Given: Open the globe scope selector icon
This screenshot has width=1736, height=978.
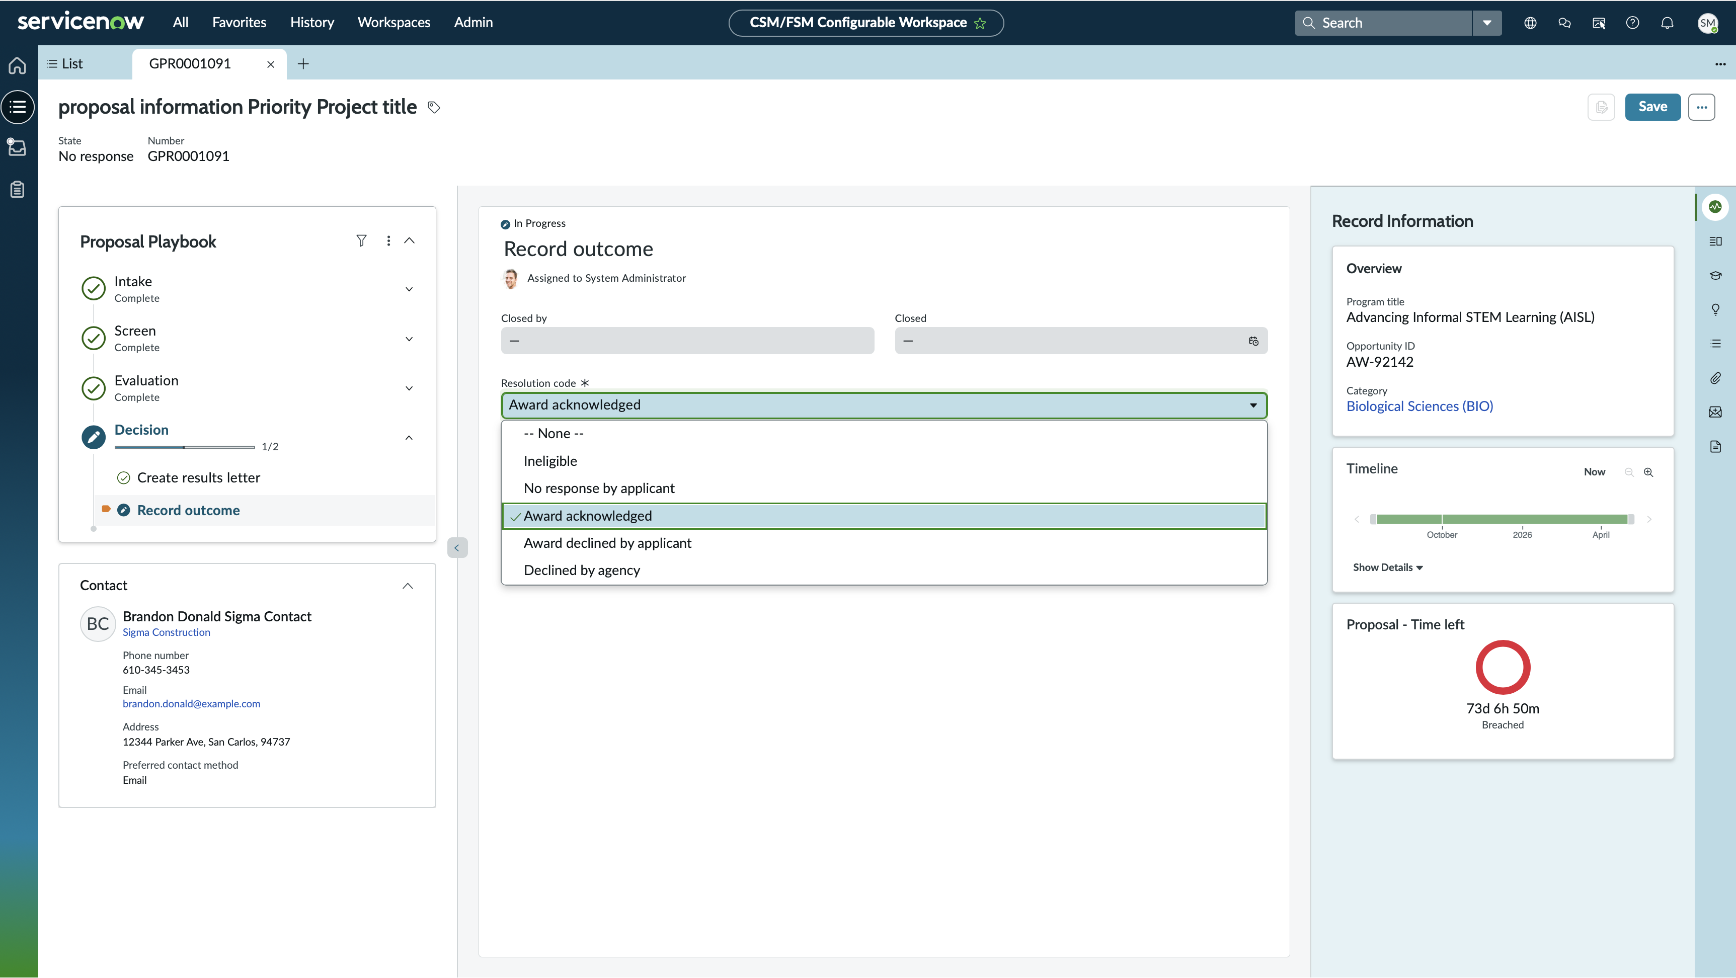Looking at the screenshot, I should tap(1530, 23).
